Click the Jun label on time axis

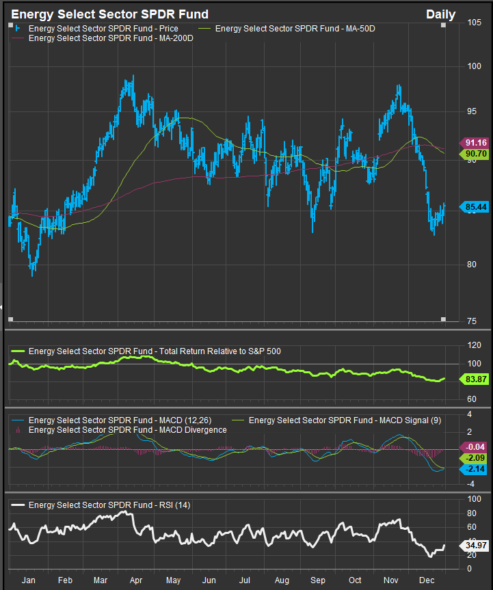[209, 580]
